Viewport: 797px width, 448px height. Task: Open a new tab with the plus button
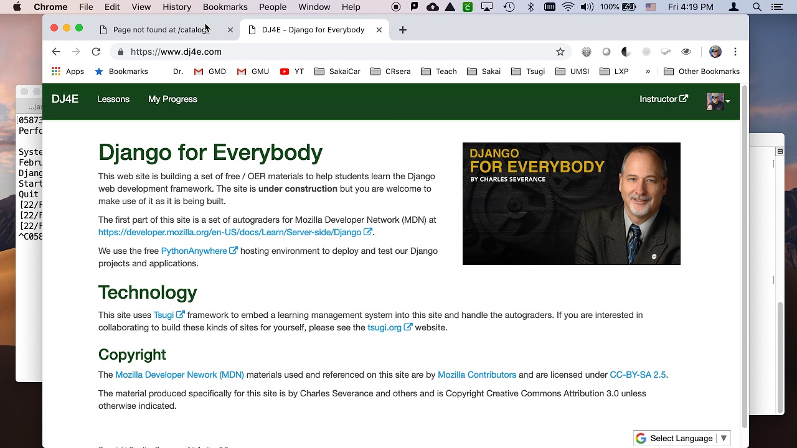coord(403,30)
